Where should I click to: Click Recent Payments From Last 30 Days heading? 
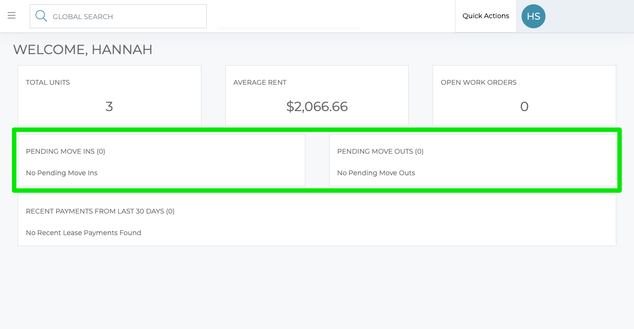click(x=100, y=211)
